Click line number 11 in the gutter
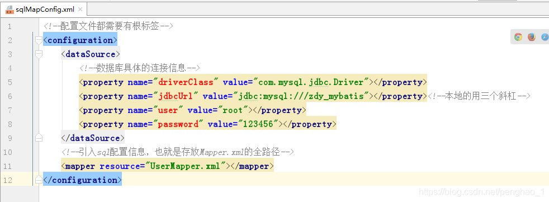Viewport: 549px width, 202px height. [x=7, y=166]
